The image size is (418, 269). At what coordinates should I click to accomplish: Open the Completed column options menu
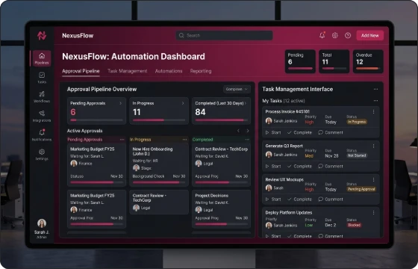(247, 140)
